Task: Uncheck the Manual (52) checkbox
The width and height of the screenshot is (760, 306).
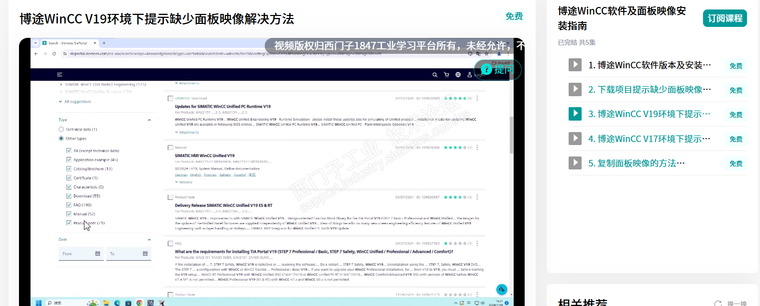Action: point(68,214)
